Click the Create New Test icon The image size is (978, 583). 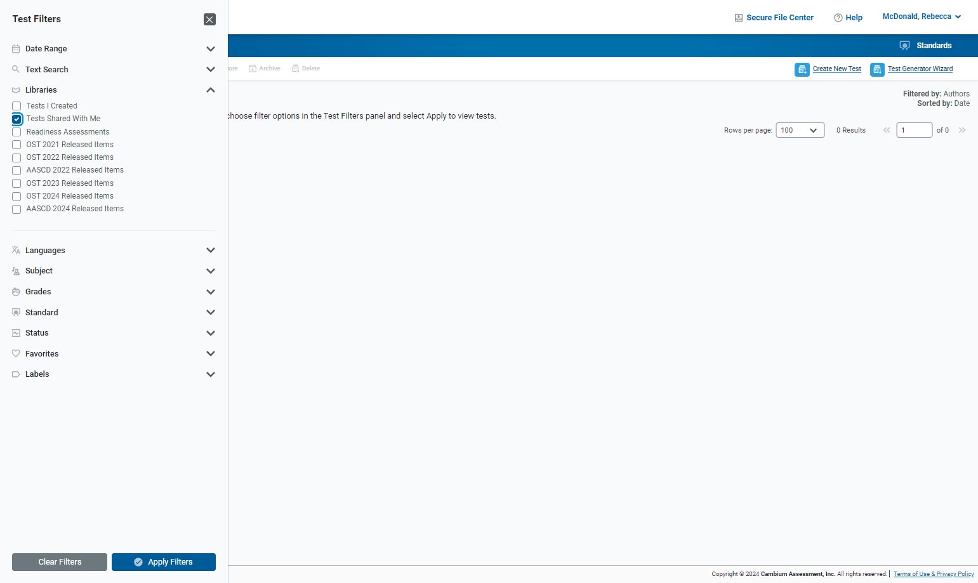point(802,69)
